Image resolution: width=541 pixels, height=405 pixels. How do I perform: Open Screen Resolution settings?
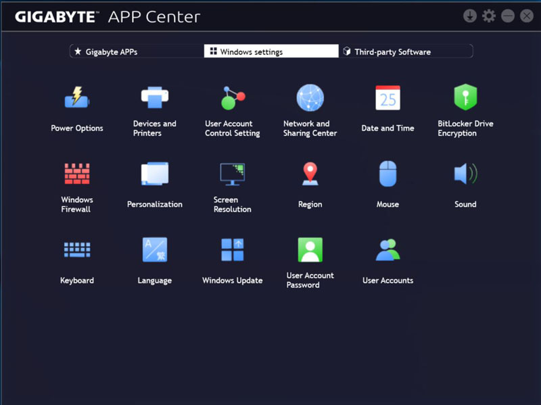pyautogui.click(x=233, y=174)
